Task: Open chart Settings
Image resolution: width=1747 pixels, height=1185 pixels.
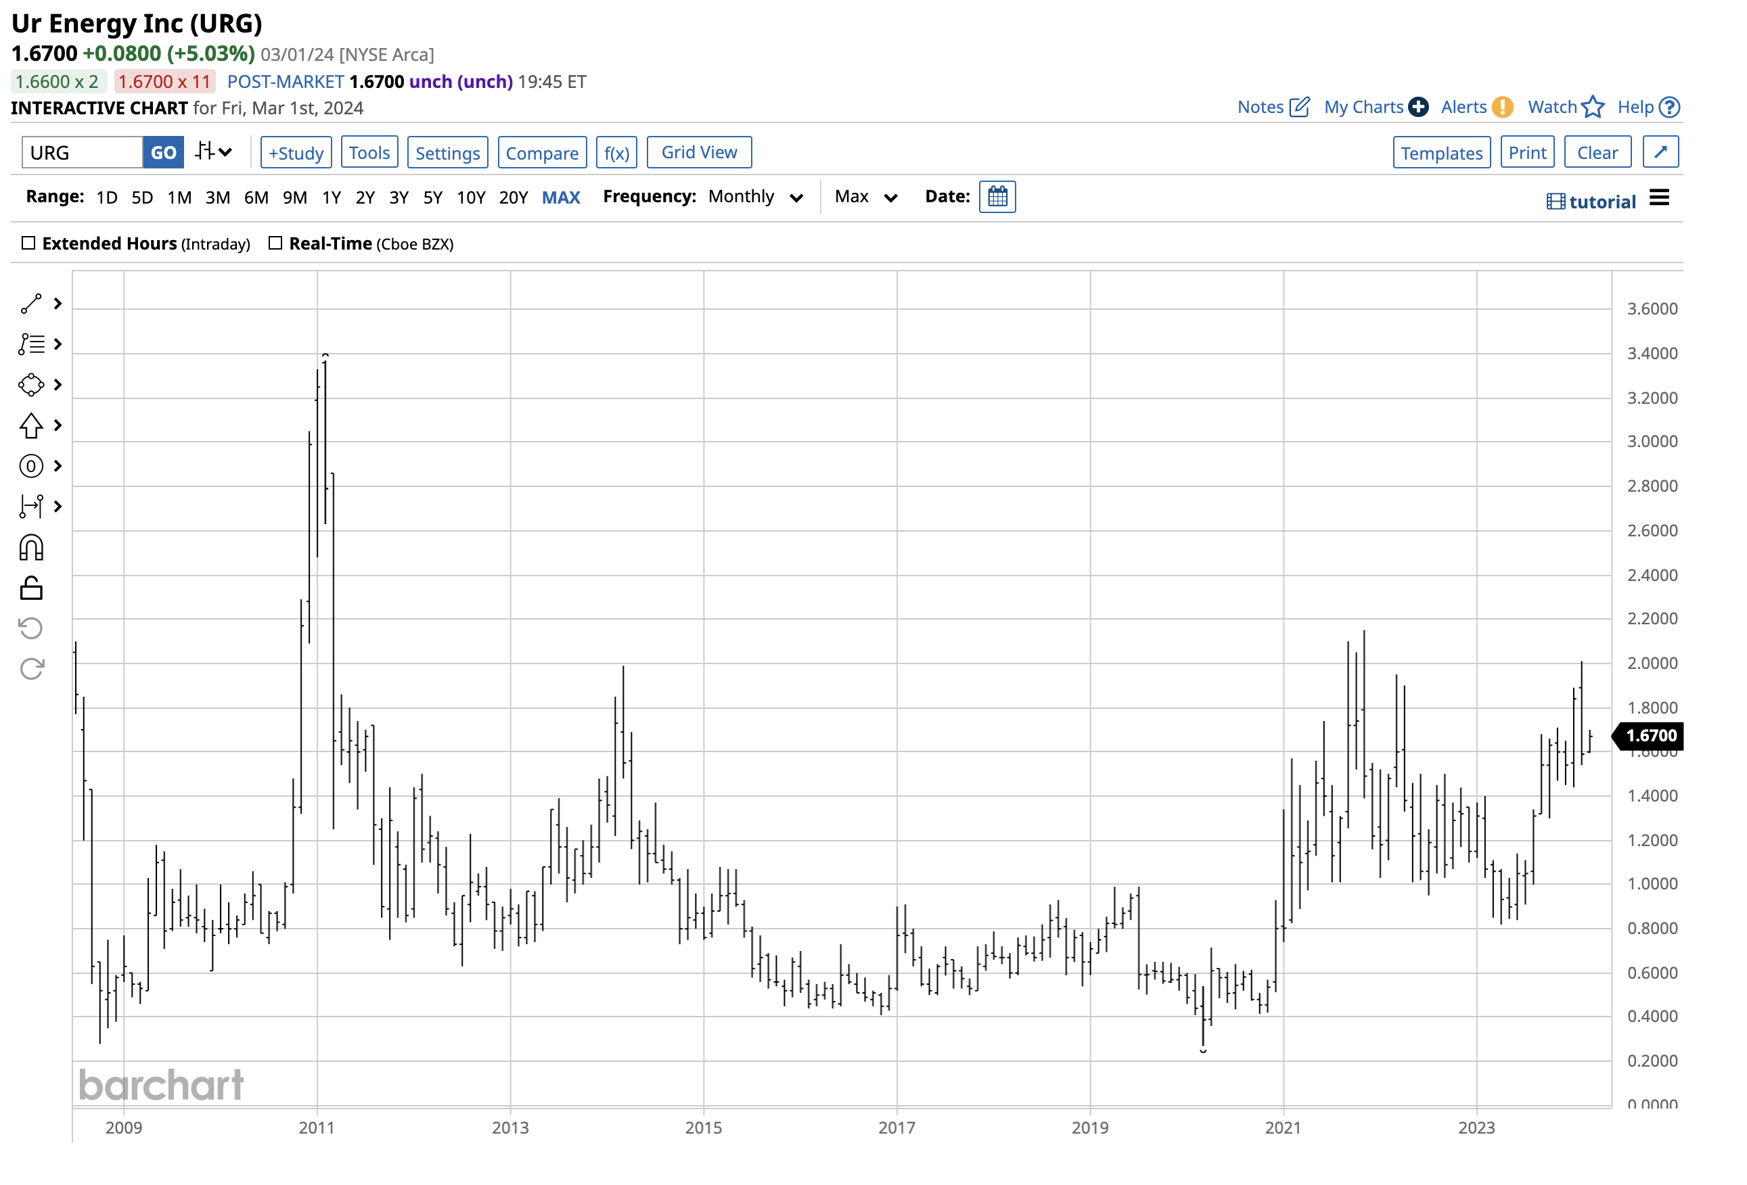Action: tap(447, 153)
